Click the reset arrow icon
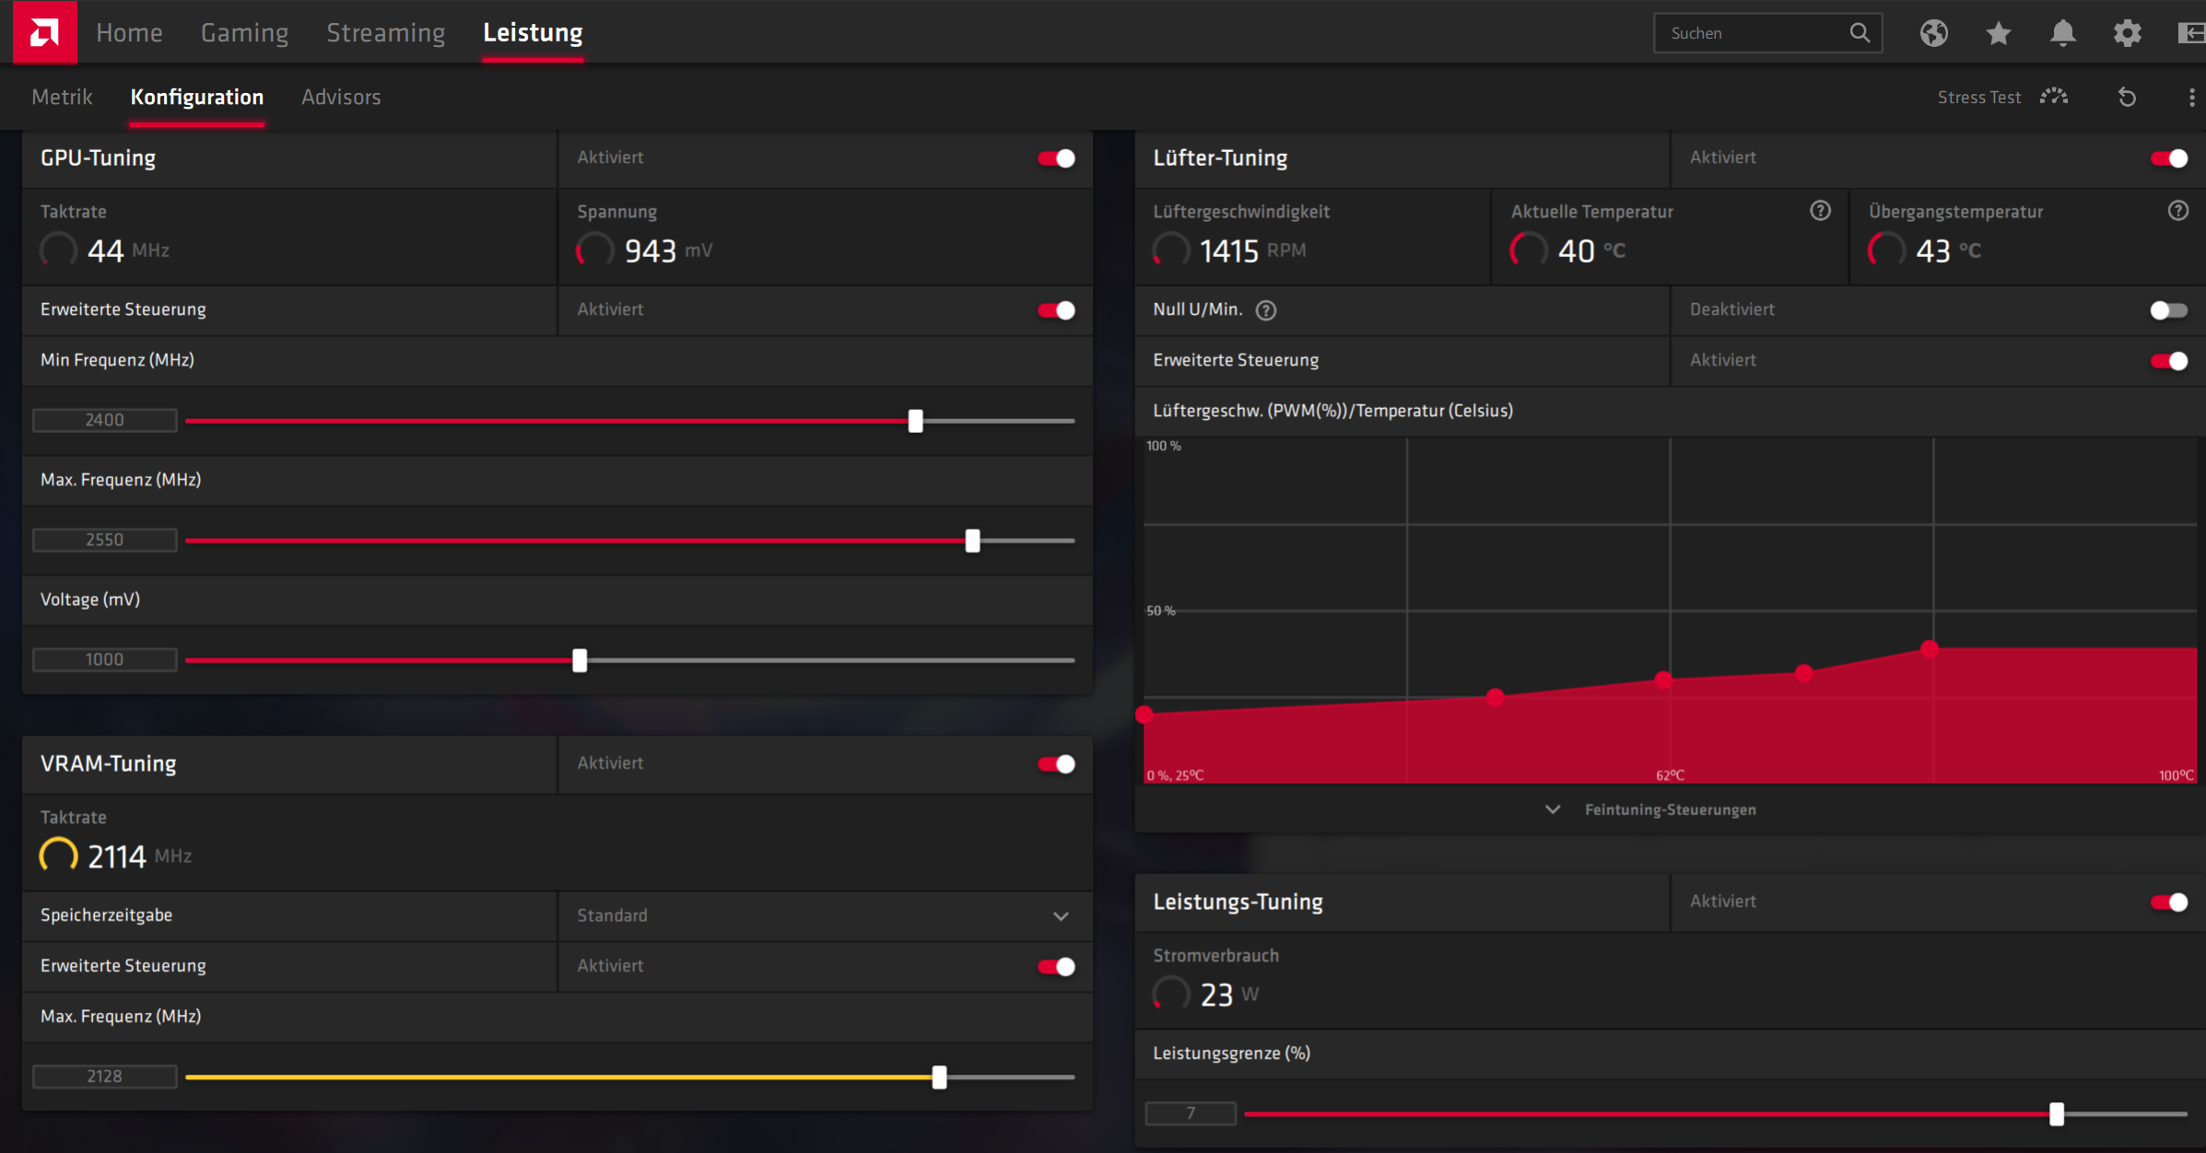This screenshot has height=1153, width=2206. coord(2127,97)
